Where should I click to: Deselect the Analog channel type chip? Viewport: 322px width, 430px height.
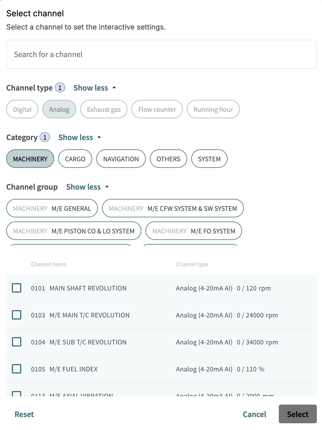(x=59, y=109)
